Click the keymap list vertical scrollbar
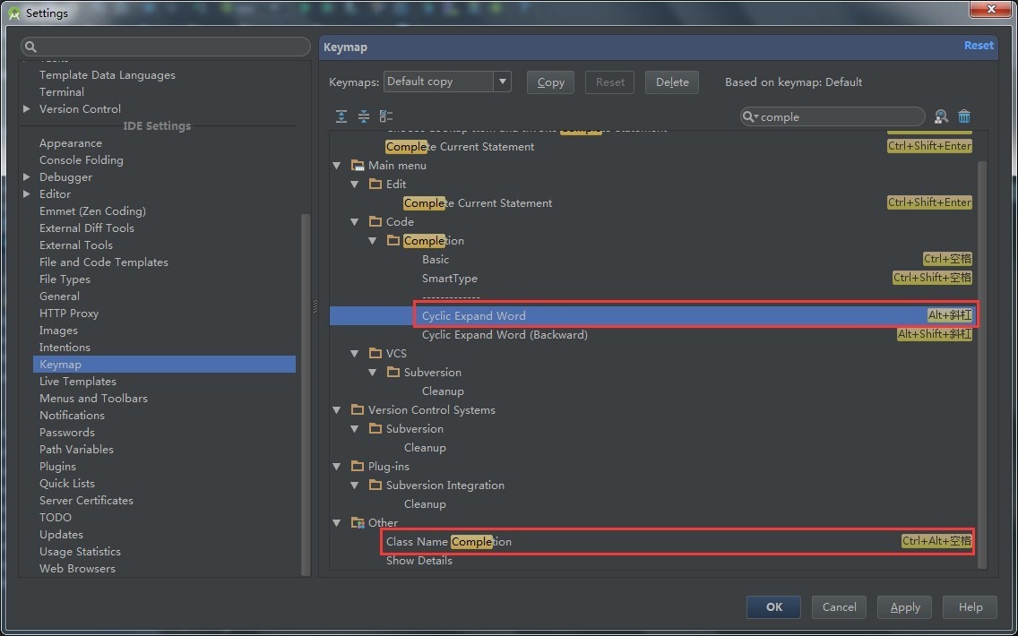Screen dimensions: 1018x636 981,358
